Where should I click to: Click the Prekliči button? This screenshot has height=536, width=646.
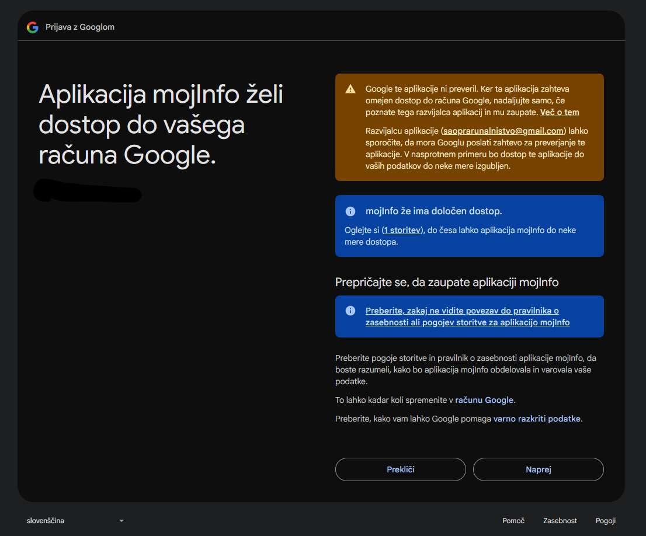pos(401,469)
